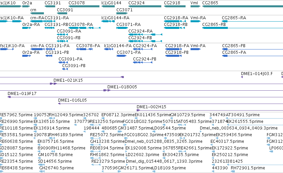Viewport: 283px width, 173px height.
Task: Select the Or2a-RA transcript label
Action: [x=31, y=25]
